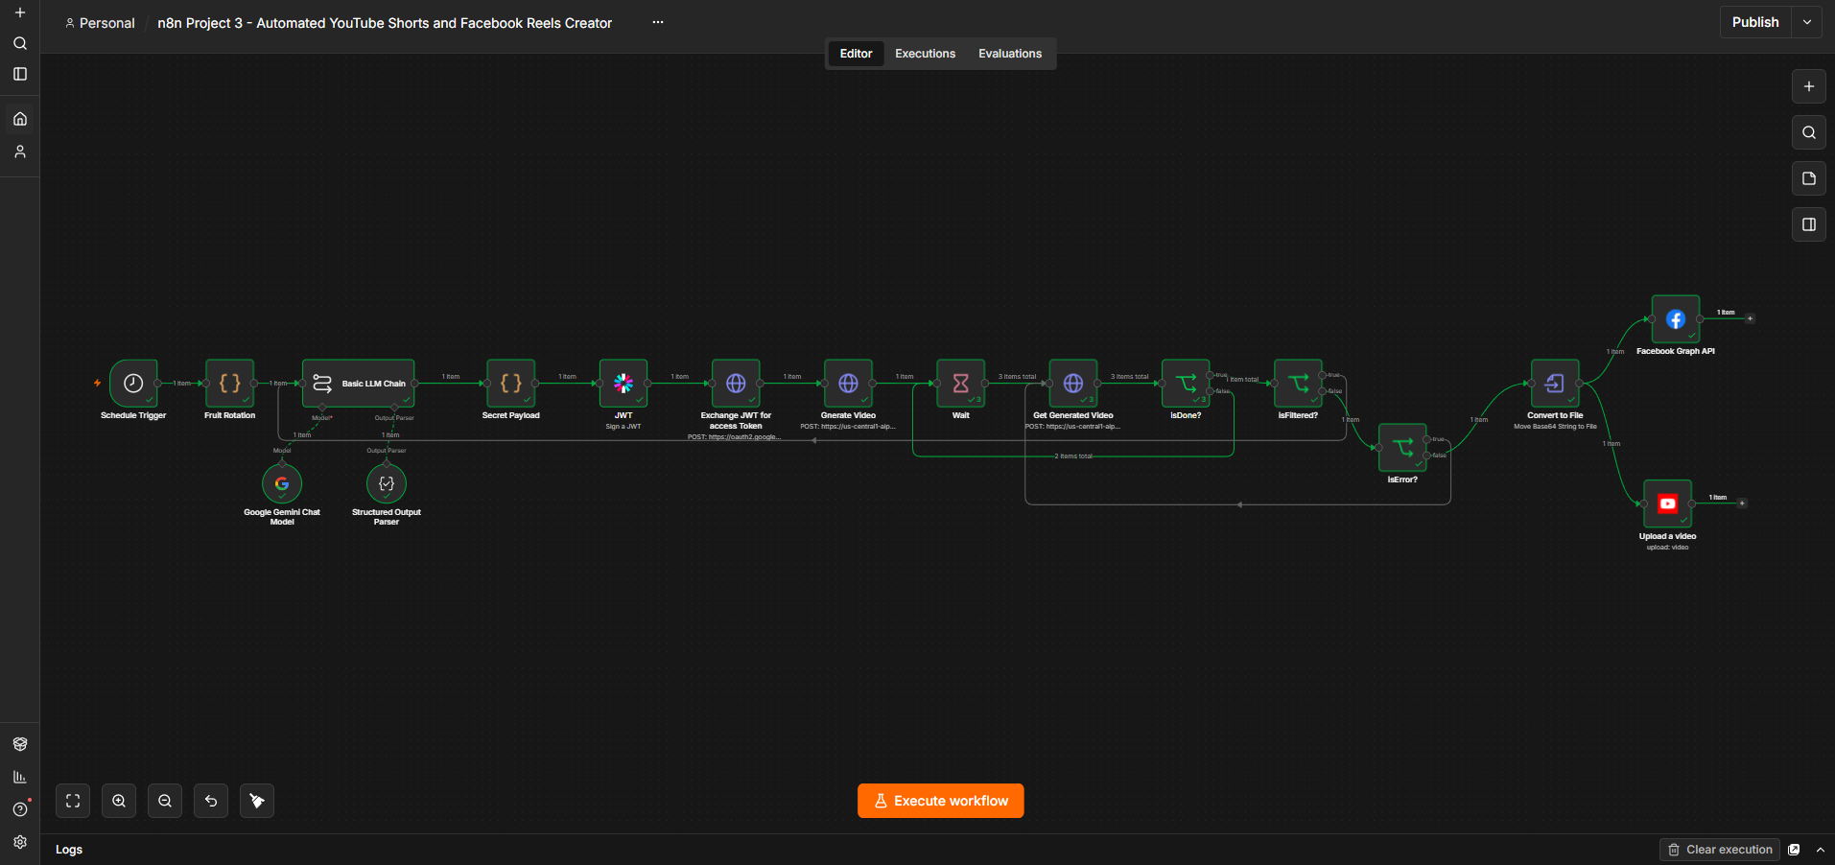Open the Facebook Graph API node
Image resolution: width=1835 pixels, height=865 pixels.
(x=1676, y=319)
